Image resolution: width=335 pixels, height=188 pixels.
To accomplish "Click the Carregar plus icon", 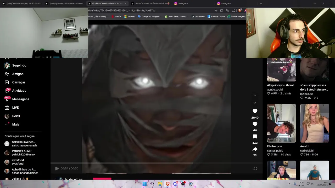I will (x=7, y=82).
